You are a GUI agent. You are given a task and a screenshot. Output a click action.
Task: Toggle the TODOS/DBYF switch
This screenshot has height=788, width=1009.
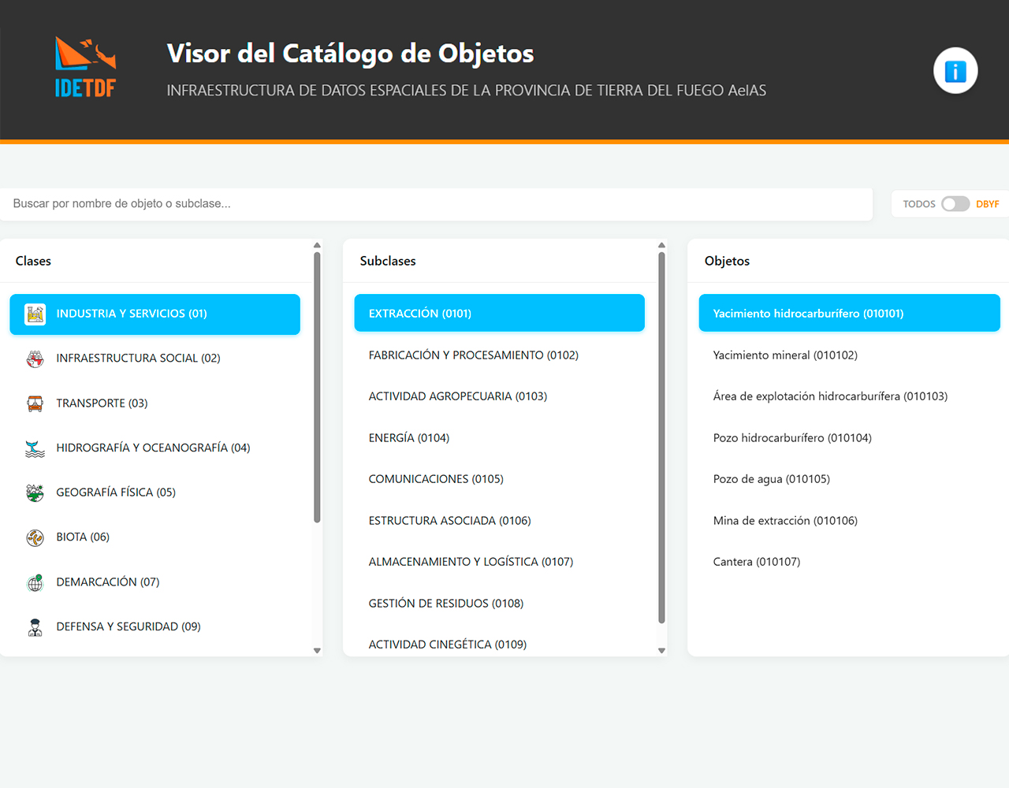pyautogui.click(x=955, y=204)
